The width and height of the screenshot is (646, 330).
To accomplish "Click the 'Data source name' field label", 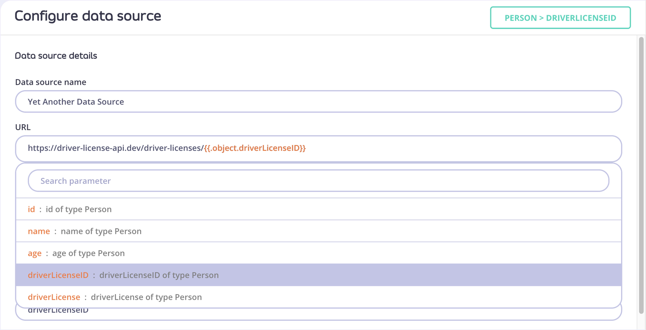I will [x=50, y=82].
